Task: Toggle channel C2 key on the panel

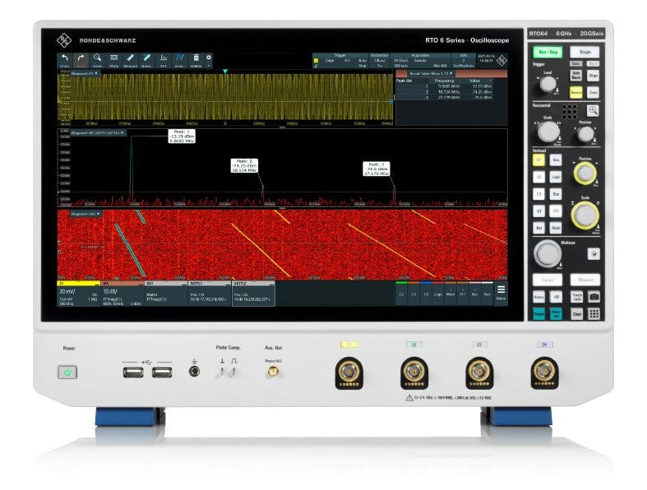Action: (x=538, y=177)
